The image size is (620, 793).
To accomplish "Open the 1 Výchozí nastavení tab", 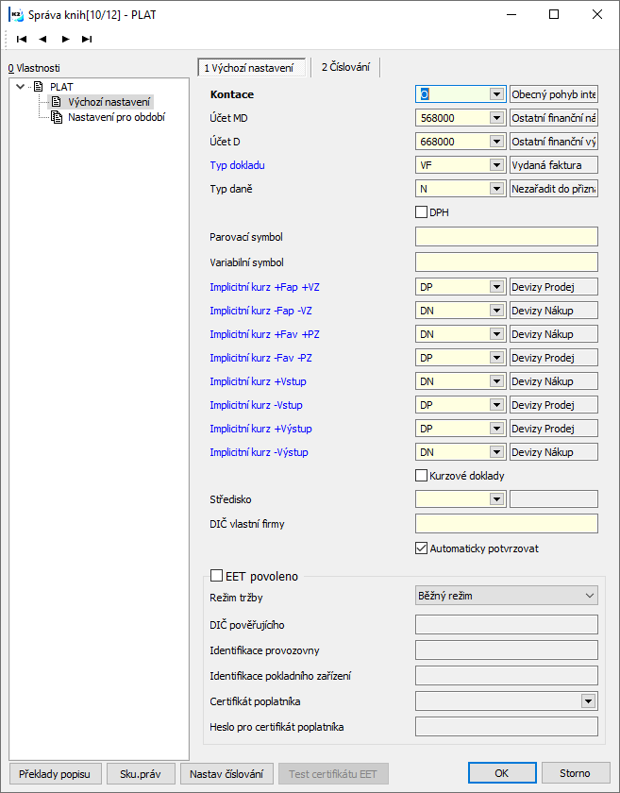I will coord(251,68).
